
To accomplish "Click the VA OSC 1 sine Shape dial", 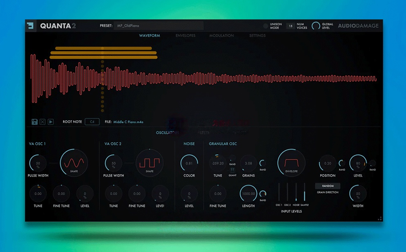I will click(x=74, y=163).
